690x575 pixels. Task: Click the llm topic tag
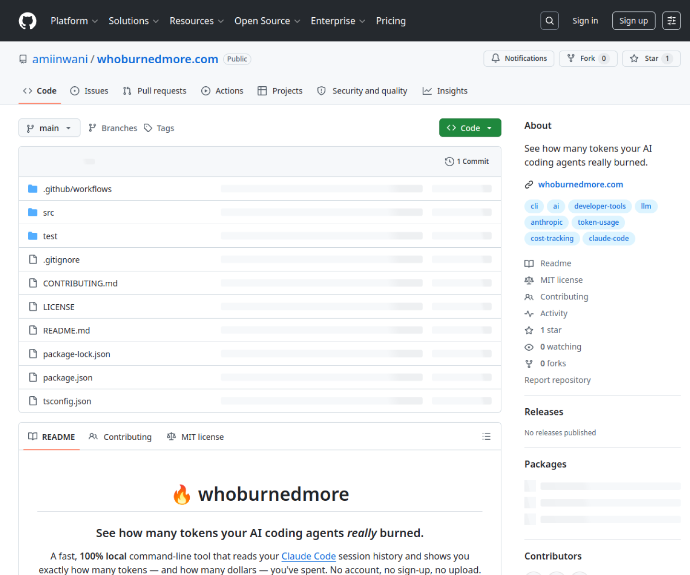pyautogui.click(x=646, y=206)
